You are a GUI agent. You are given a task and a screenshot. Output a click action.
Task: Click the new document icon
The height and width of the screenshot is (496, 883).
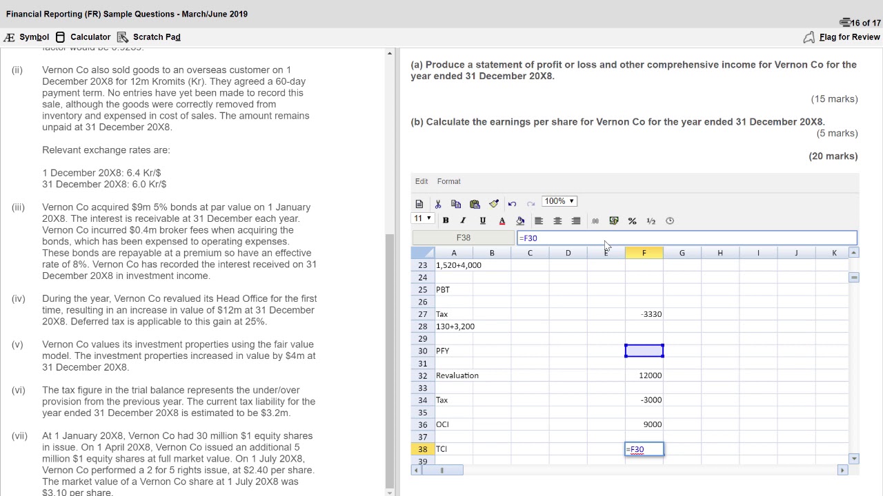click(419, 204)
